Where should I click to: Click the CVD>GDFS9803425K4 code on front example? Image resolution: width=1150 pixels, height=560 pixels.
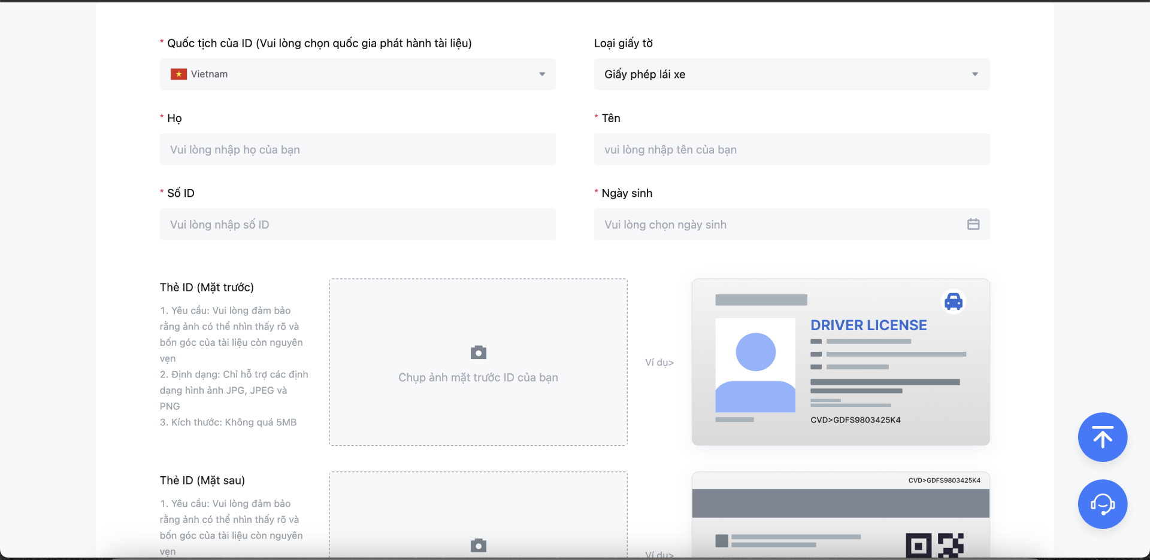point(855,420)
